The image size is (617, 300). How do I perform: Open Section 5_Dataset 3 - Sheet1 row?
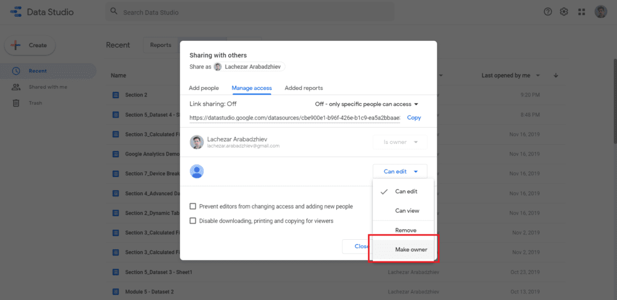(x=334, y=272)
